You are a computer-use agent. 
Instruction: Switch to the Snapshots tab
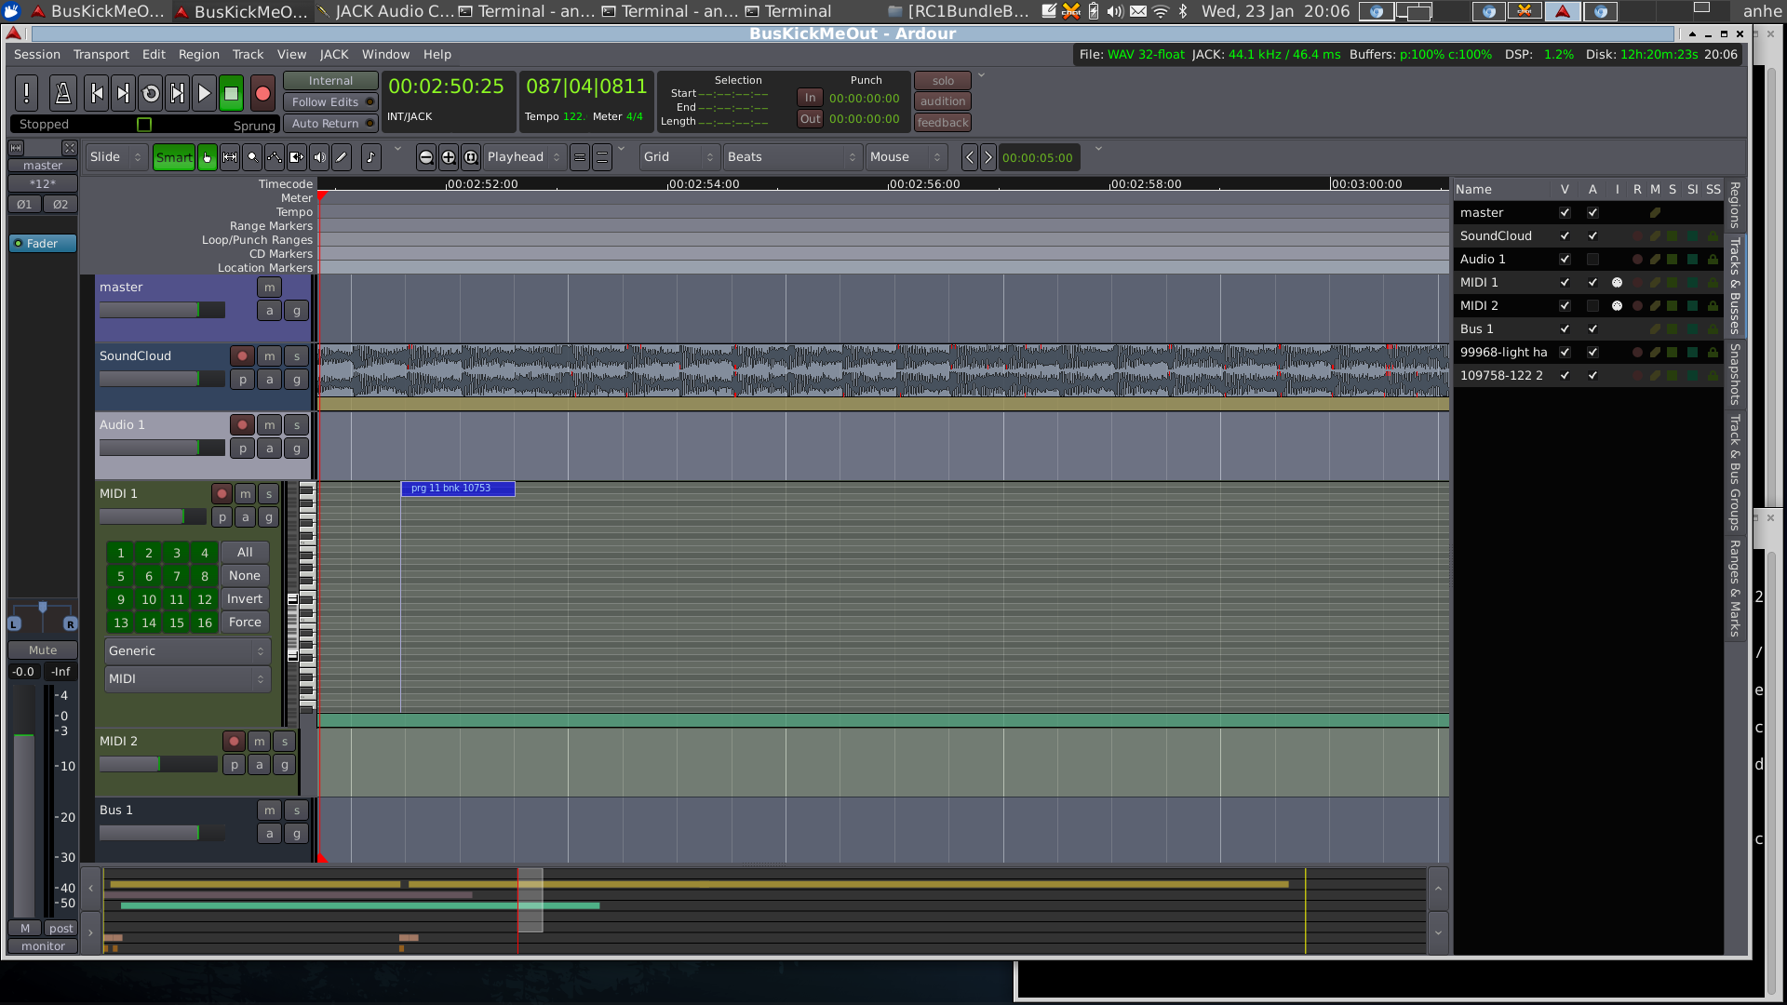click(x=1735, y=374)
